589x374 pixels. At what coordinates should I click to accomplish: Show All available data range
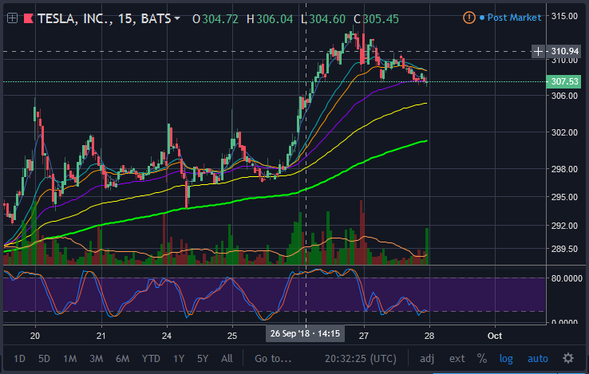coord(227,359)
